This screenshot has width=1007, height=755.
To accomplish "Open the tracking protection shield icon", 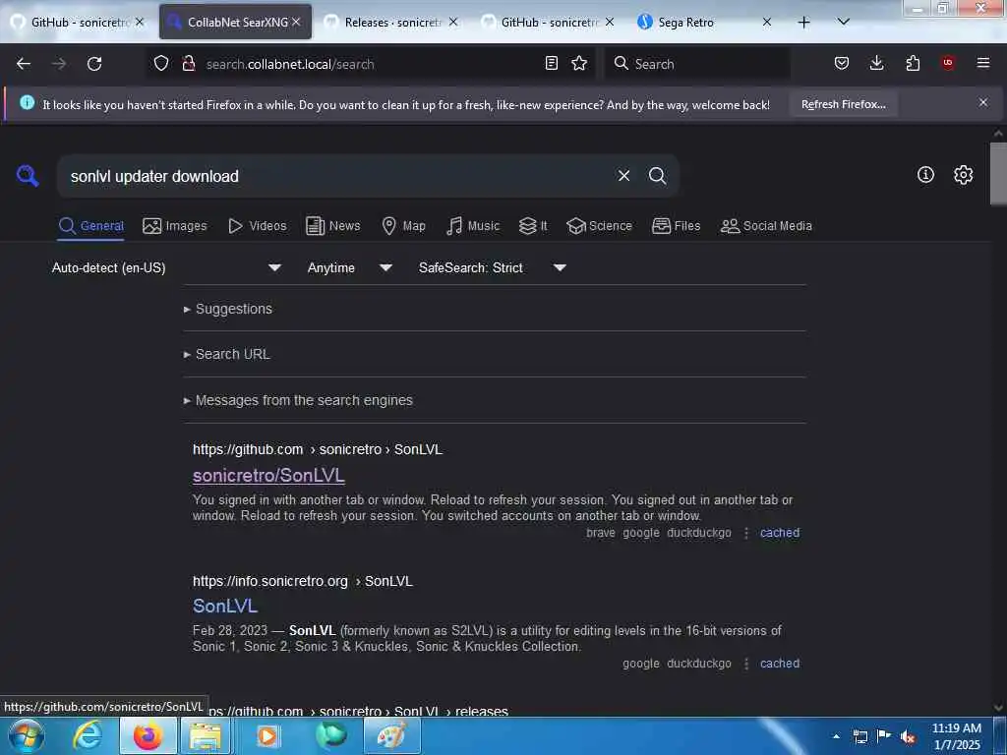I will coord(161,64).
